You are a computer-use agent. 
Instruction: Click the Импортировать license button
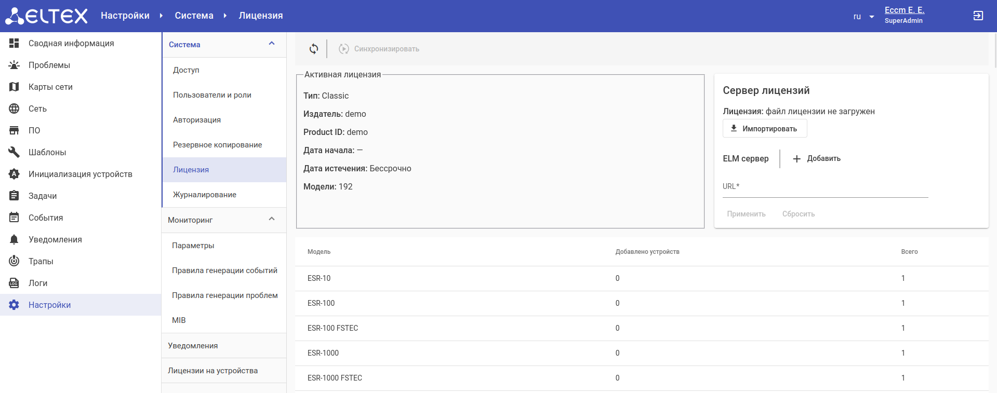[764, 129]
